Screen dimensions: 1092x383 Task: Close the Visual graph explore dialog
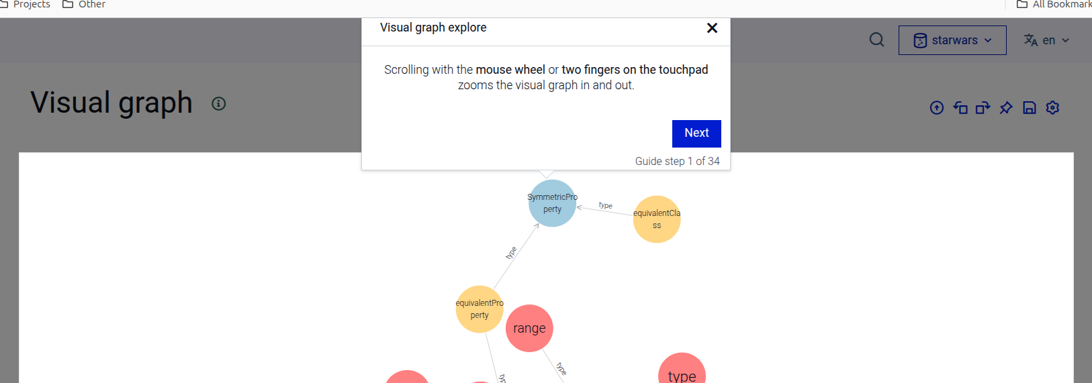pos(713,28)
